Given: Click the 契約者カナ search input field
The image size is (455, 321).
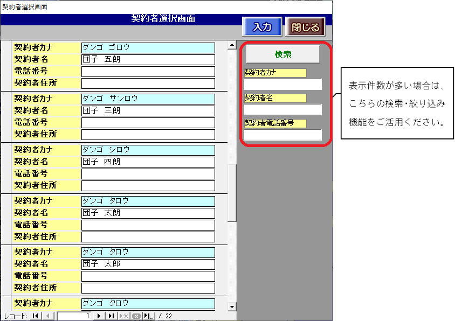Looking at the screenshot, I should [282, 85].
